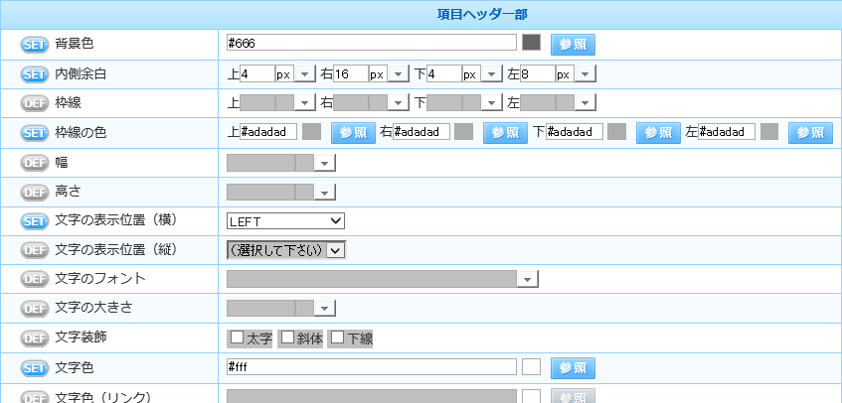Click 参照 for top border color
The image size is (842, 403).
click(x=353, y=133)
